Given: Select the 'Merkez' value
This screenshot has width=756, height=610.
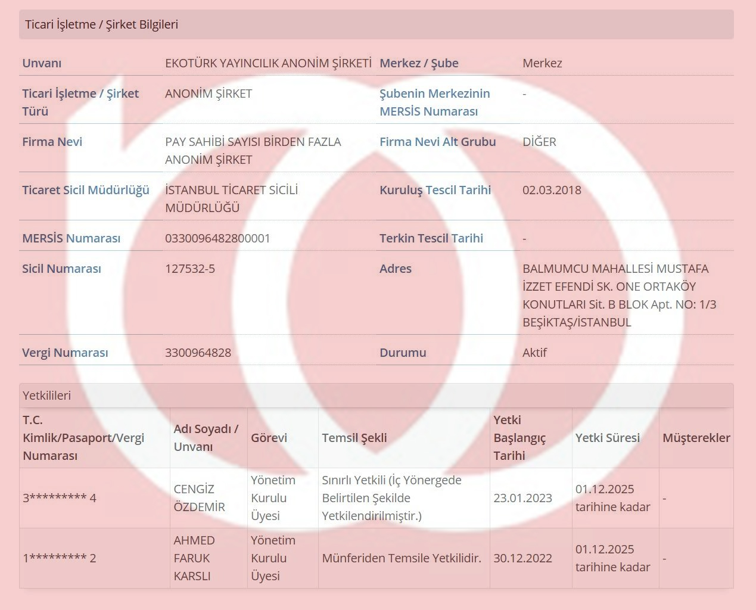Looking at the screenshot, I should click(542, 63).
